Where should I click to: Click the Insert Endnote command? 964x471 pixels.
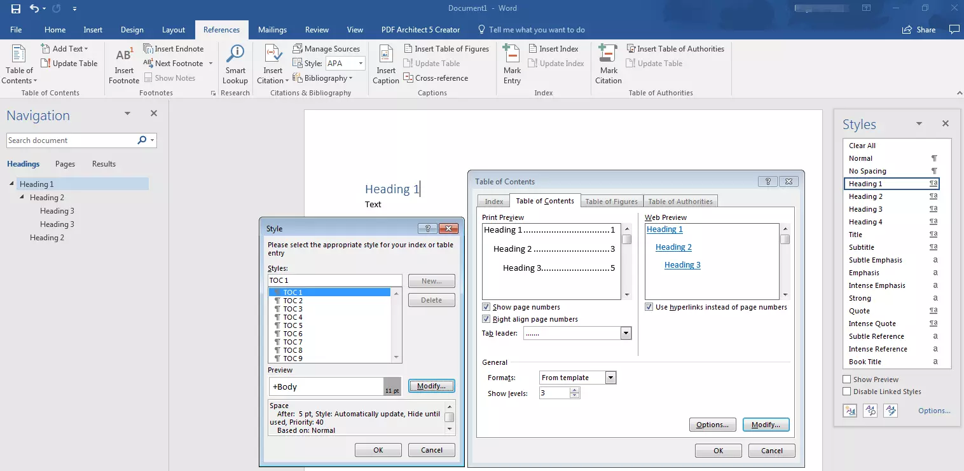click(174, 48)
